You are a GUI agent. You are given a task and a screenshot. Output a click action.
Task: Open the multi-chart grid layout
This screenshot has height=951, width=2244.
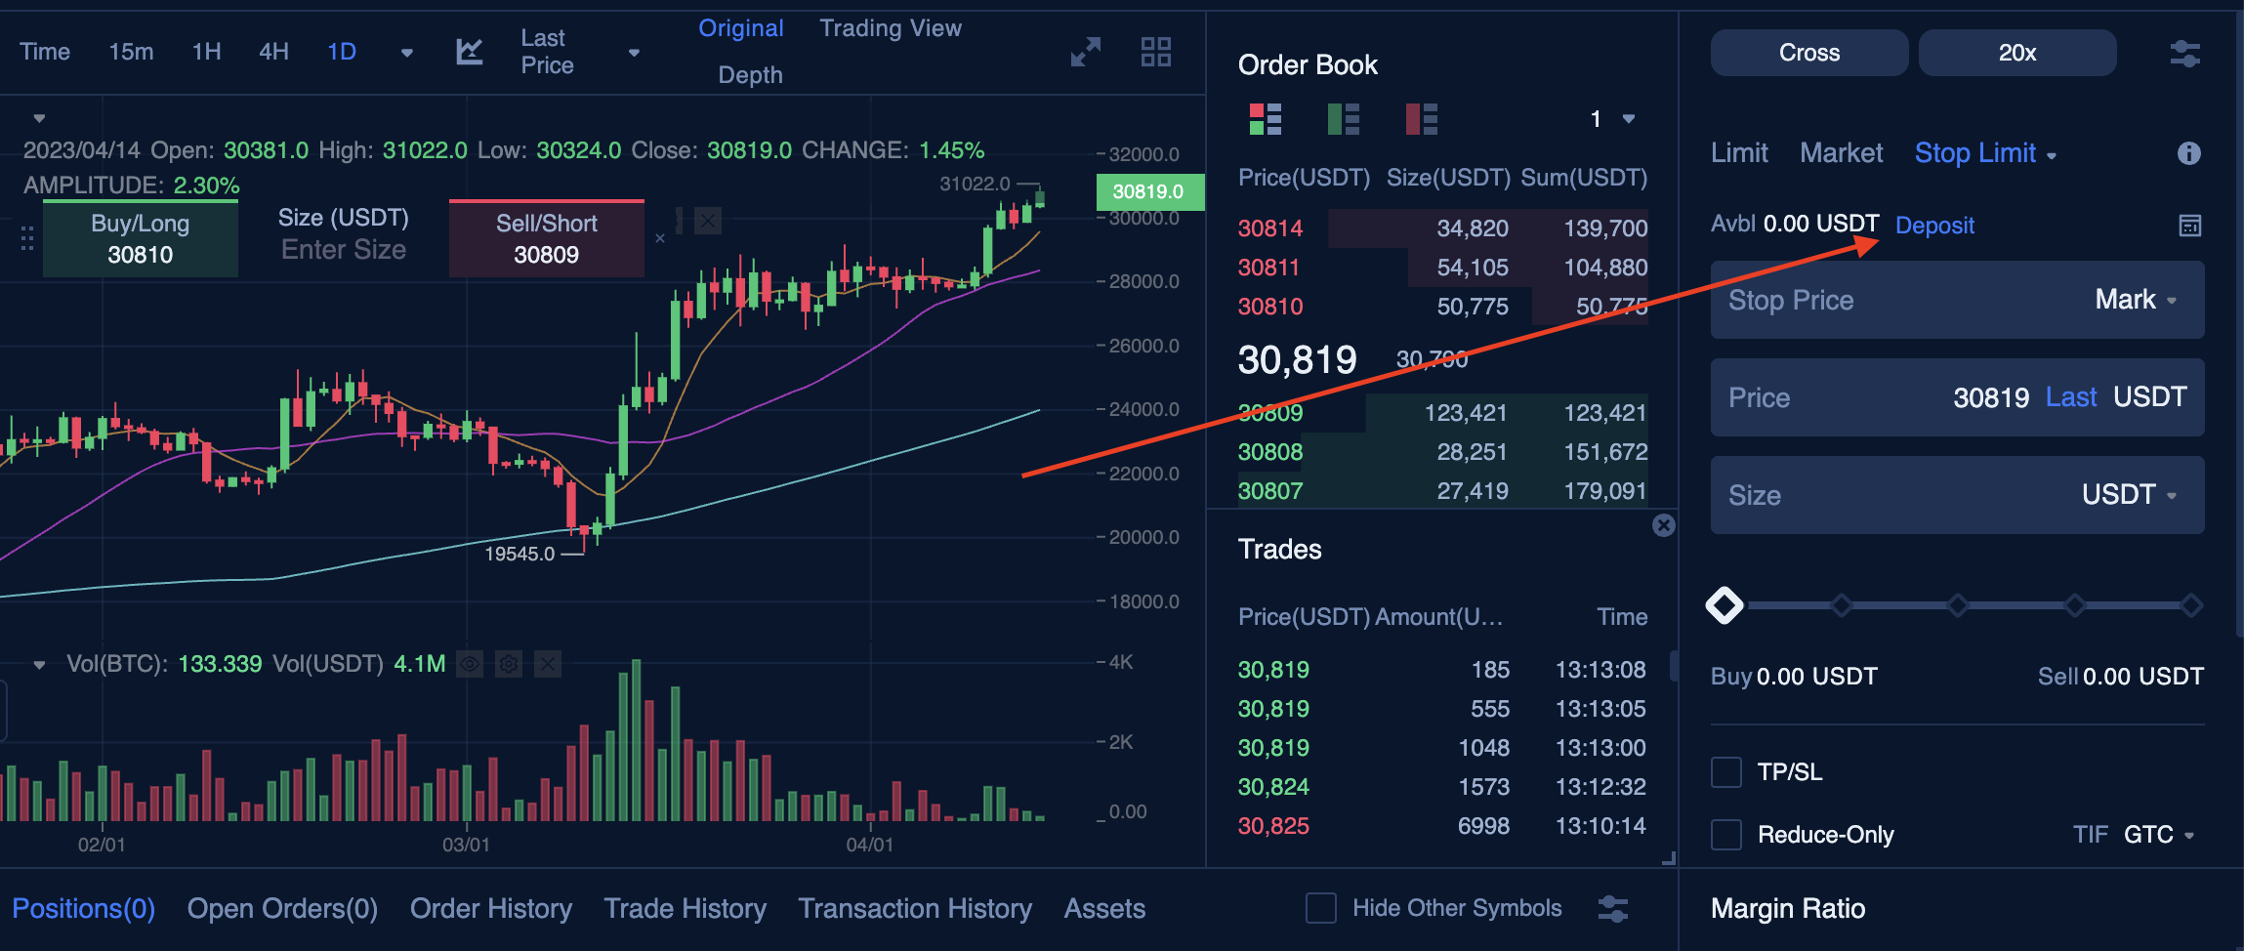(1155, 52)
